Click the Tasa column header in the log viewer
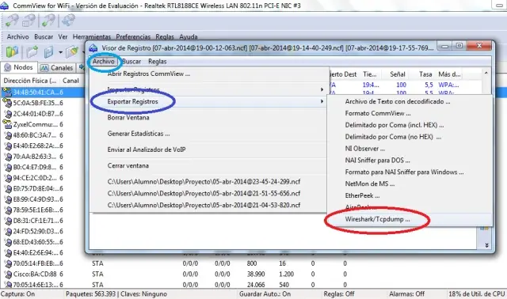This screenshot has width=507, height=299. (425, 74)
